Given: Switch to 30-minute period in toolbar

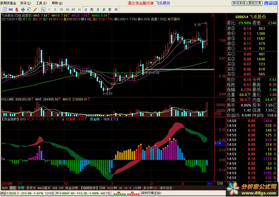Looking at the screenshot, I should 67,9.
